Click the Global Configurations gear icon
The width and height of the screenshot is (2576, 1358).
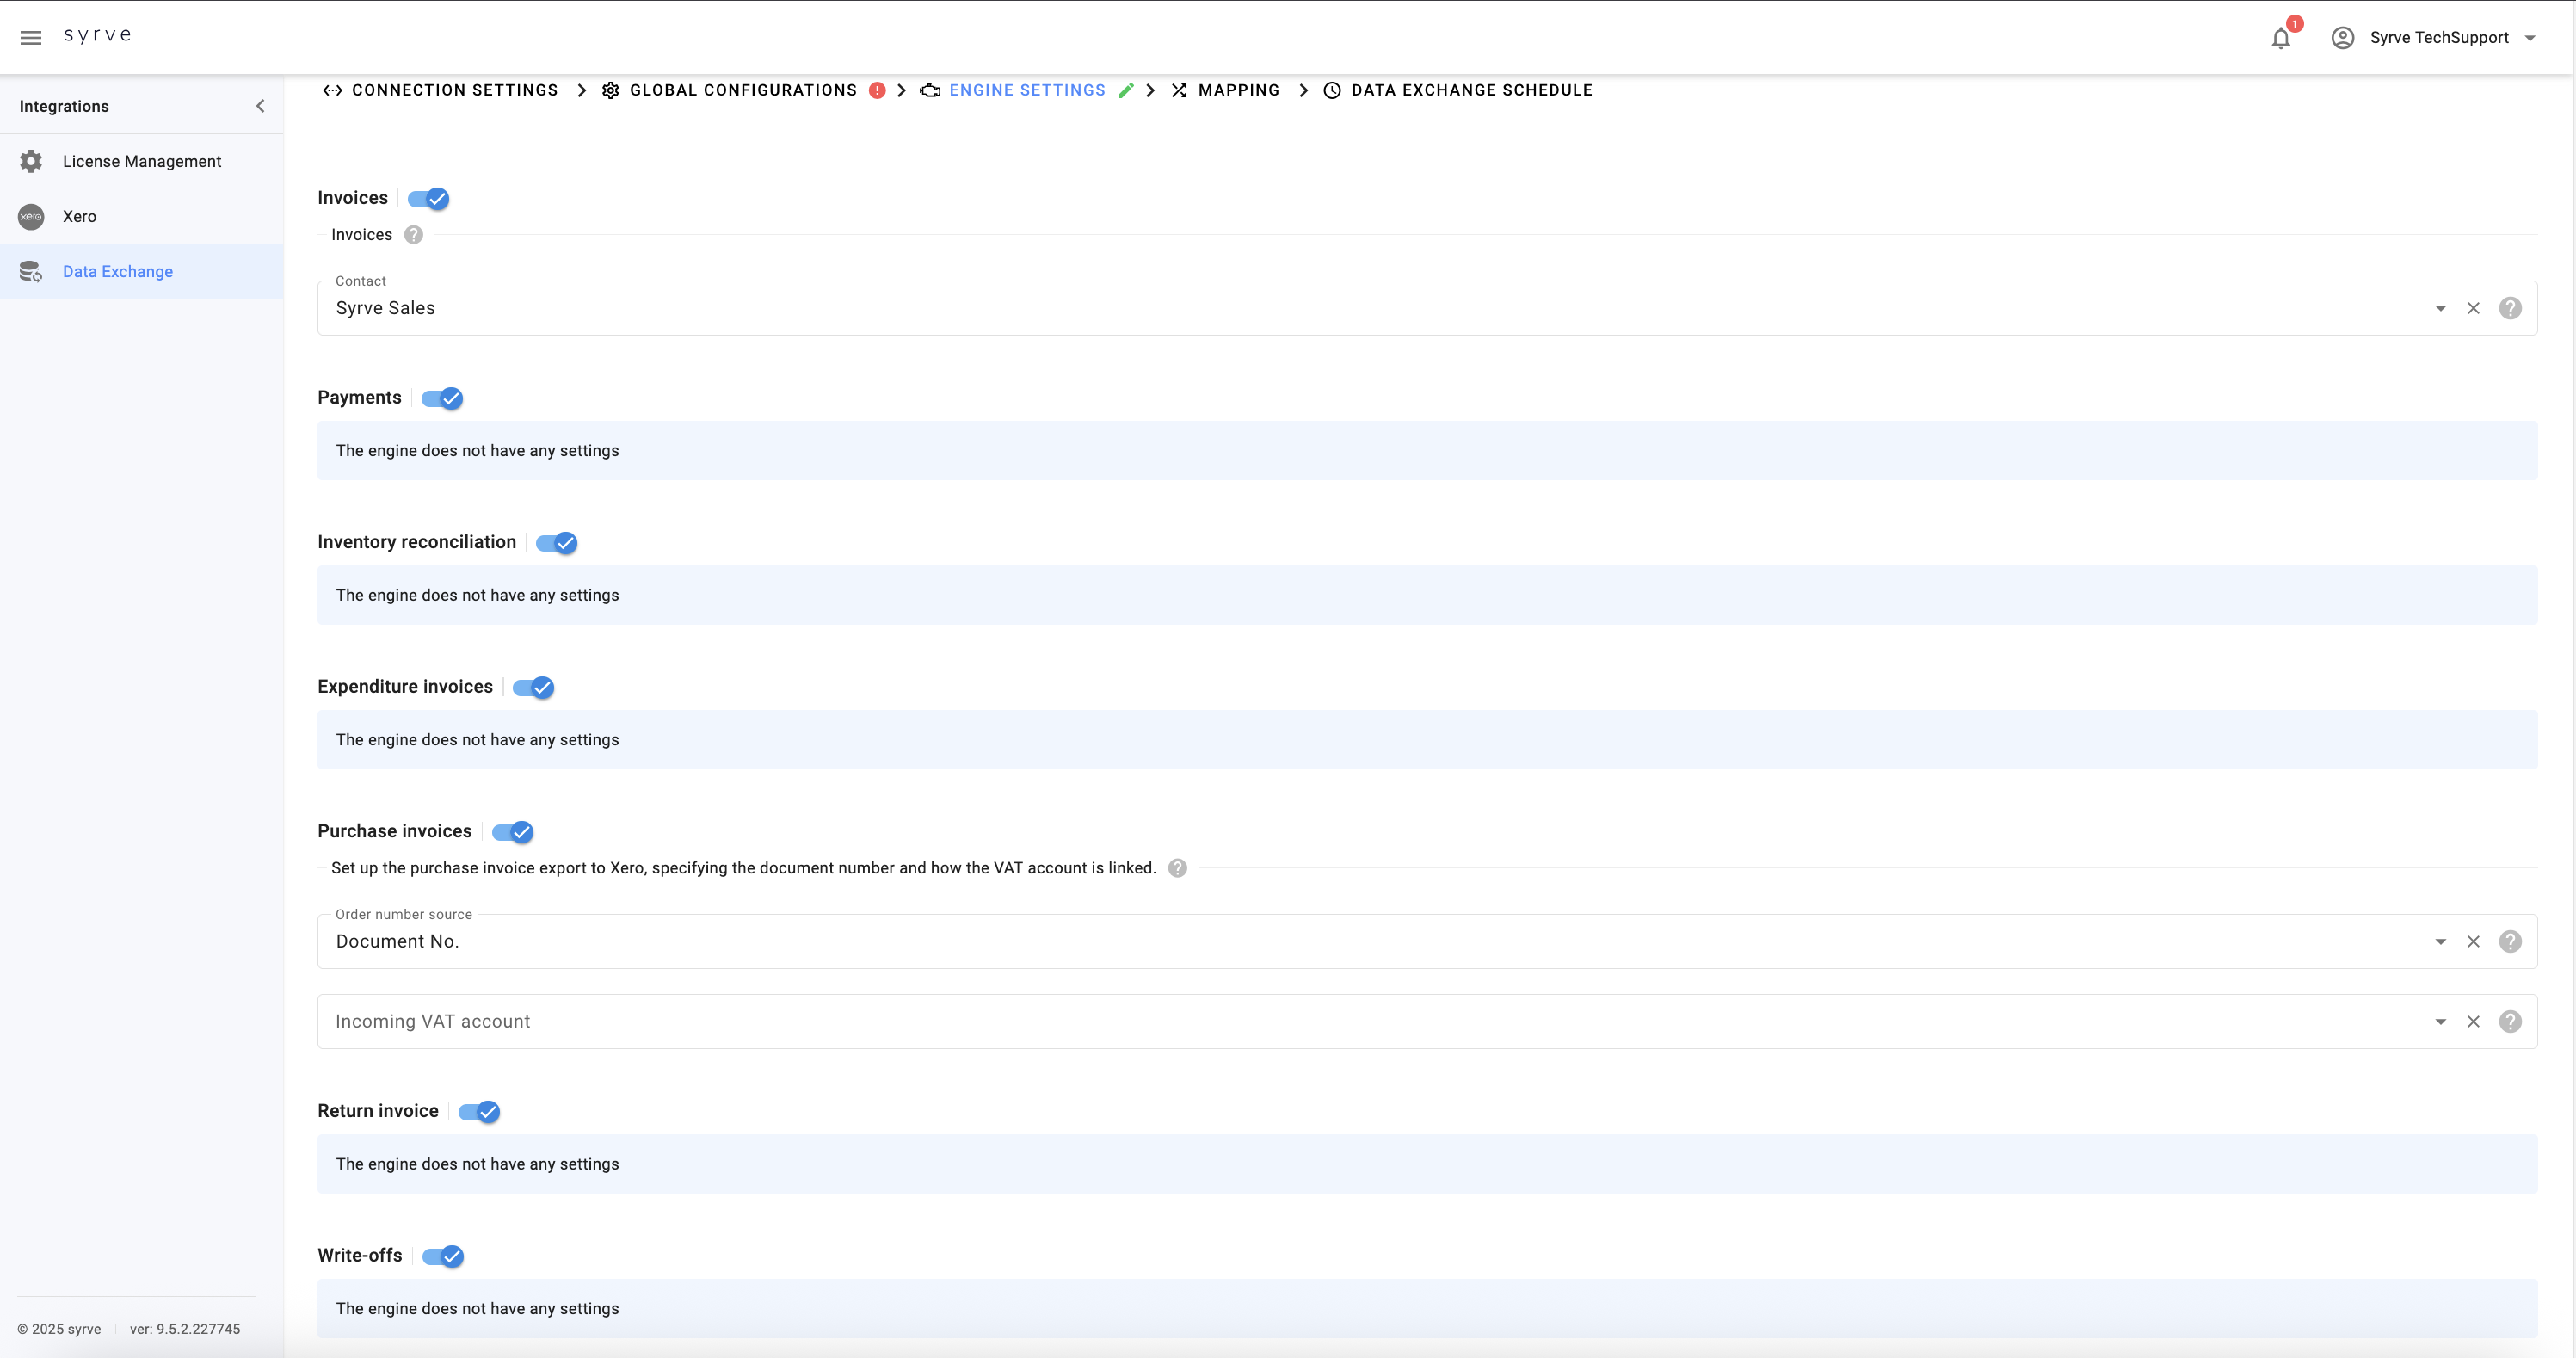[x=611, y=90]
